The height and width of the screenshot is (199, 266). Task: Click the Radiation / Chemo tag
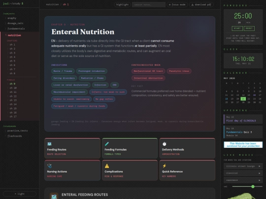pyautogui.click(x=92, y=78)
